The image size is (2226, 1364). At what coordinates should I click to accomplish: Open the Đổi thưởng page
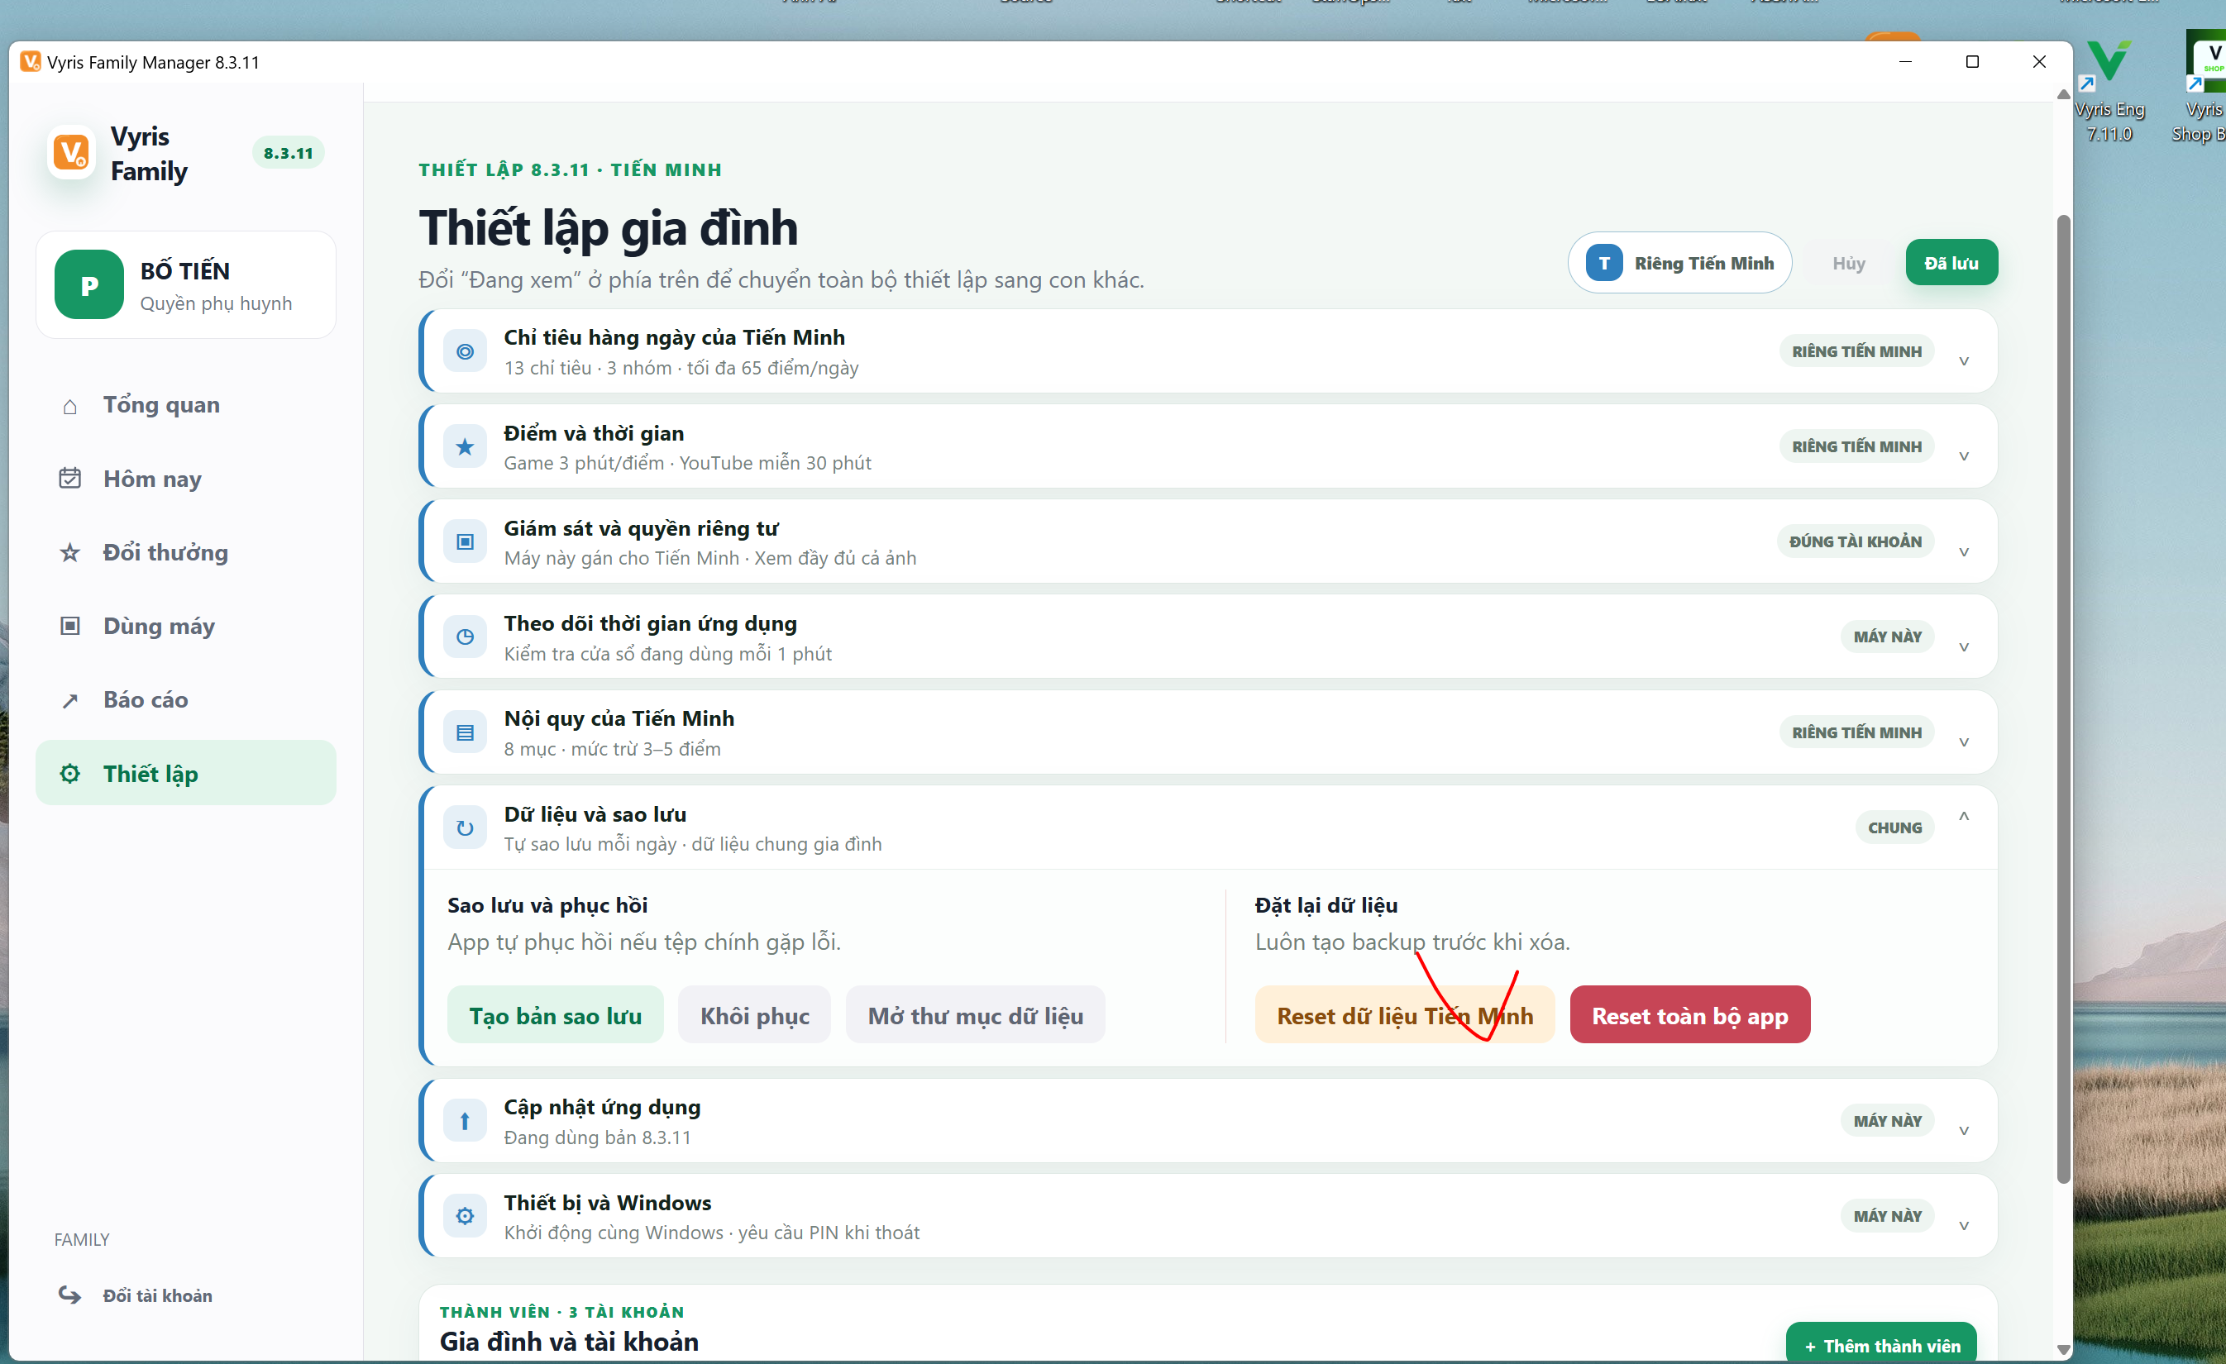(186, 553)
